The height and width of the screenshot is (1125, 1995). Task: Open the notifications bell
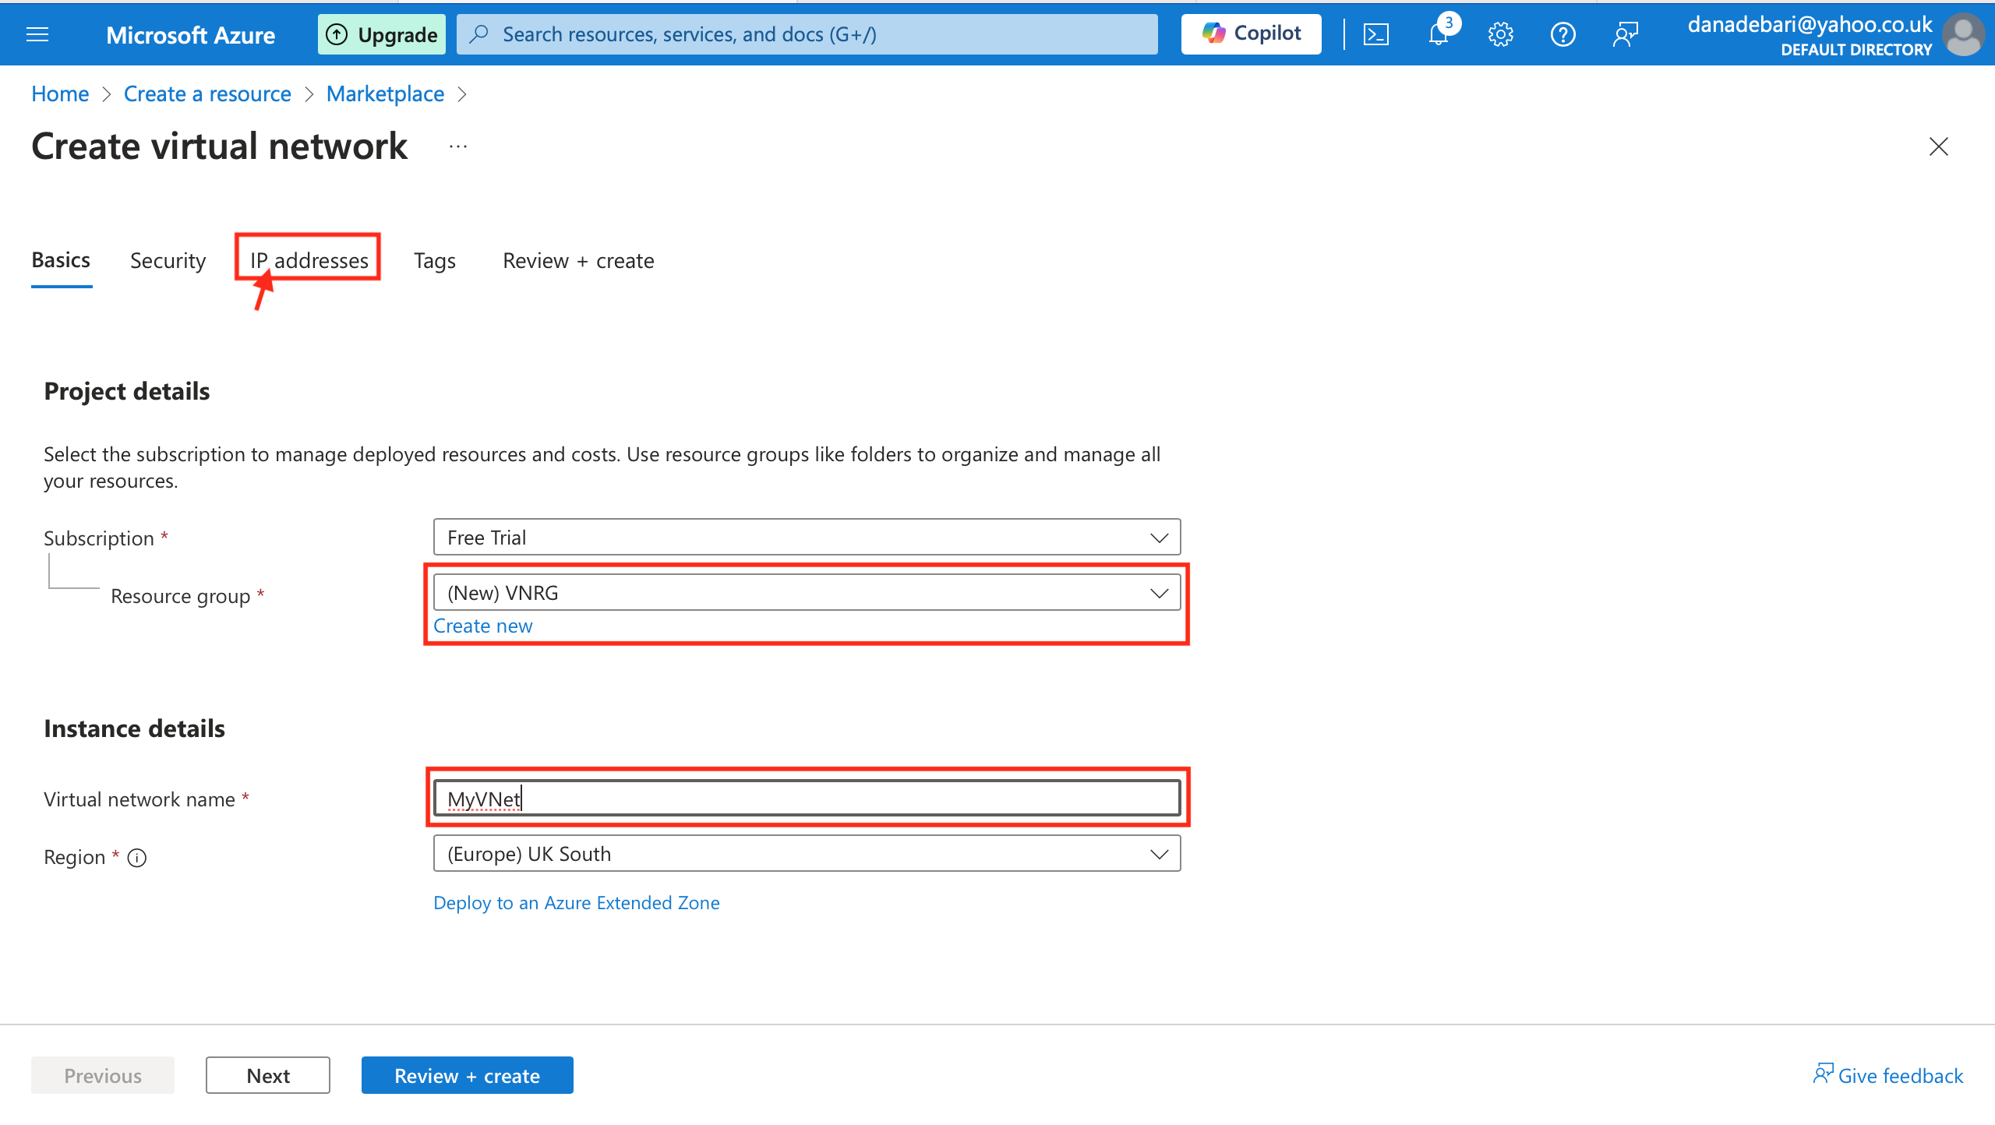click(1438, 34)
